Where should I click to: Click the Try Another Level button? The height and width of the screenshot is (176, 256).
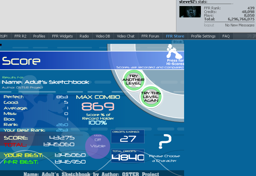coord(133,80)
